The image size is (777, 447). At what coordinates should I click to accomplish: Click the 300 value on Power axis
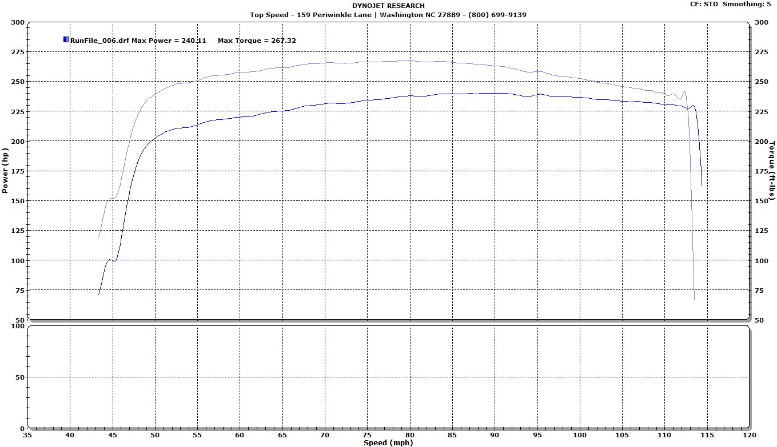(x=18, y=22)
